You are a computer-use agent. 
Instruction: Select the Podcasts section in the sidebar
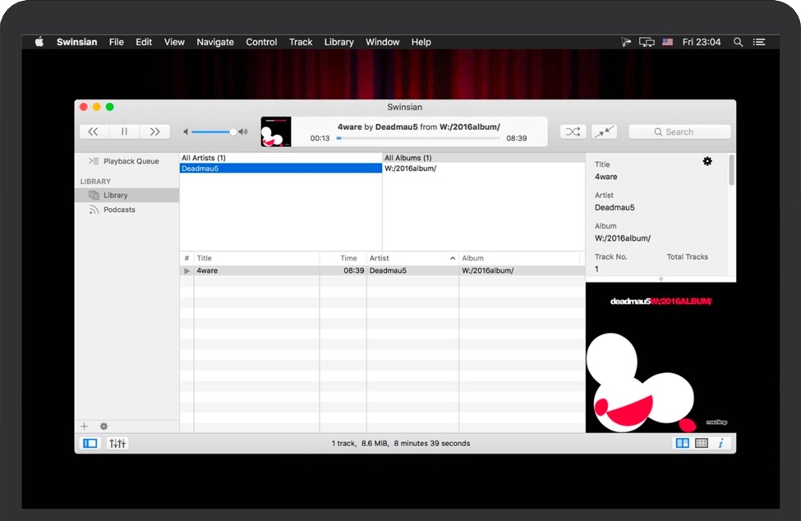[x=120, y=210]
